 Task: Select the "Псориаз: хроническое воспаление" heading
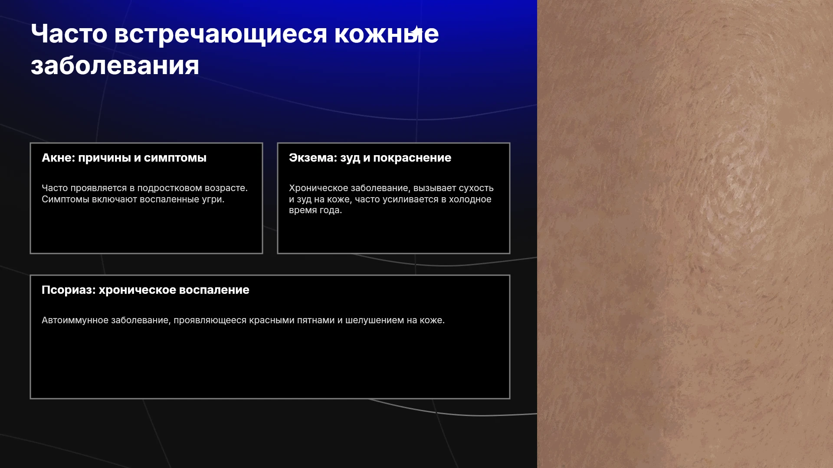click(x=145, y=290)
